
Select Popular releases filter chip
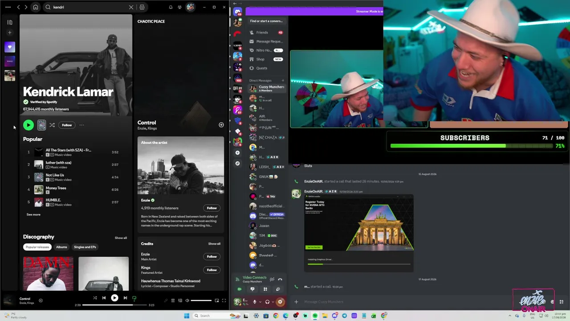click(37, 247)
